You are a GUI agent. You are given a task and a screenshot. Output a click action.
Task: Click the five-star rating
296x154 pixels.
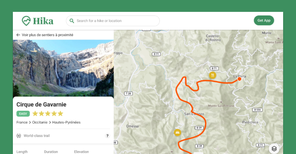(48, 114)
